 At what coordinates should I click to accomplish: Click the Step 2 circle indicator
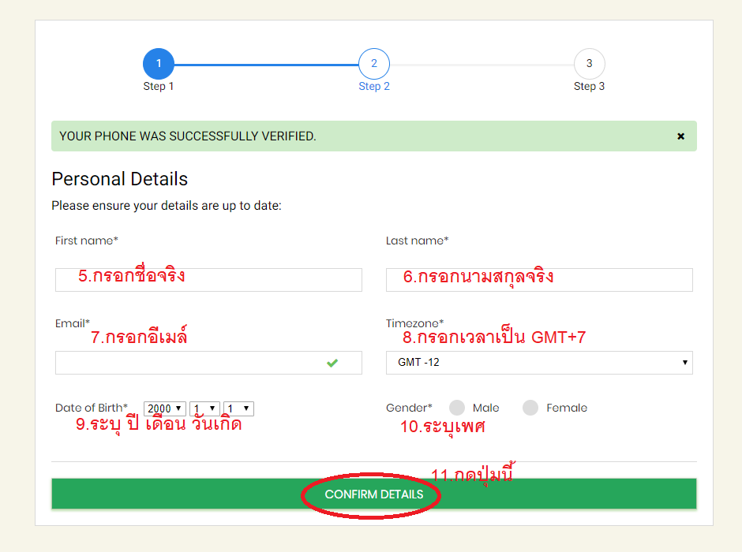(374, 63)
